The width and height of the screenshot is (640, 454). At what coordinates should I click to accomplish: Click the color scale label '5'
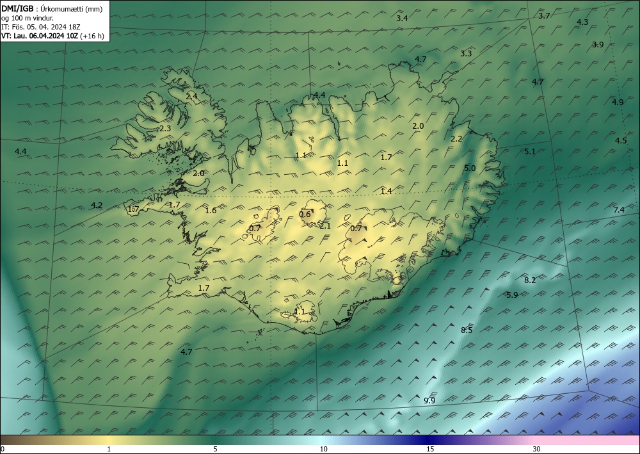pos(215,449)
